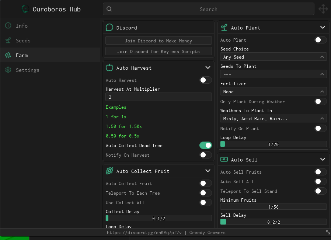Select the Farm tab
331x240 pixels.
coord(50,55)
